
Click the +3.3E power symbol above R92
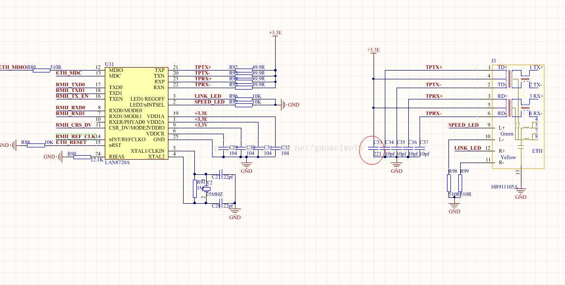pyautogui.click(x=275, y=33)
